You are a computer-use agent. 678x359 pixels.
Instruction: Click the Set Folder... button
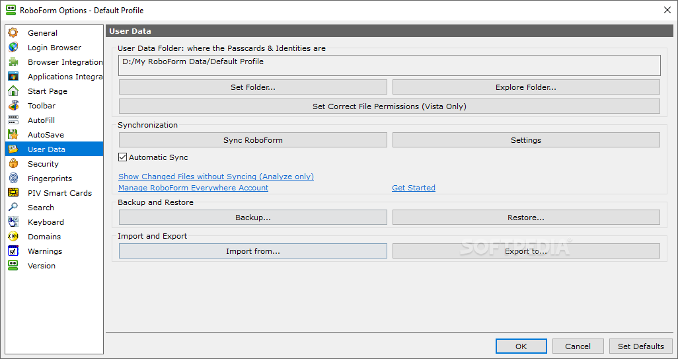pos(253,87)
